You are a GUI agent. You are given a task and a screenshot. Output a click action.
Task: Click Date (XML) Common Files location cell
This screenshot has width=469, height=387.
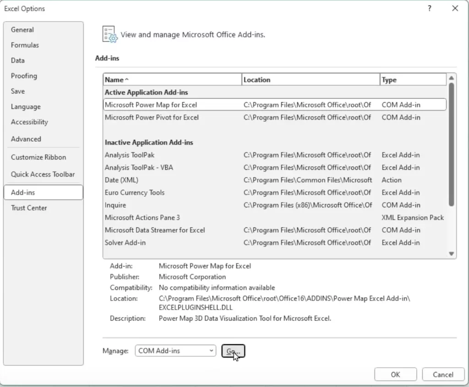click(308, 180)
